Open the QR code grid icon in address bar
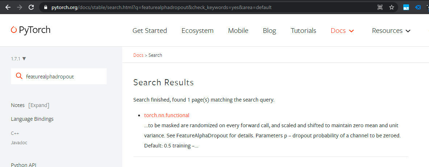The width and height of the screenshot is (429, 167). click(380, 7)
